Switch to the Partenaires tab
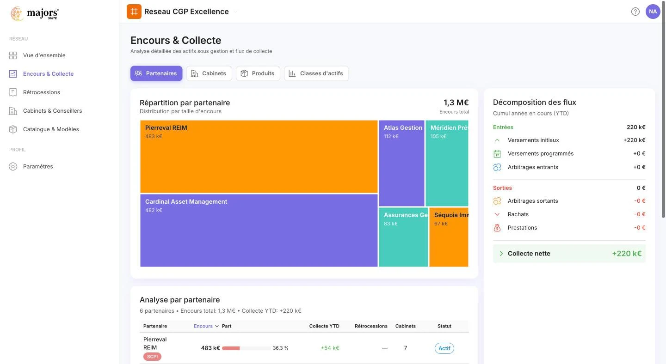666x364 pixels. point(156,73)
